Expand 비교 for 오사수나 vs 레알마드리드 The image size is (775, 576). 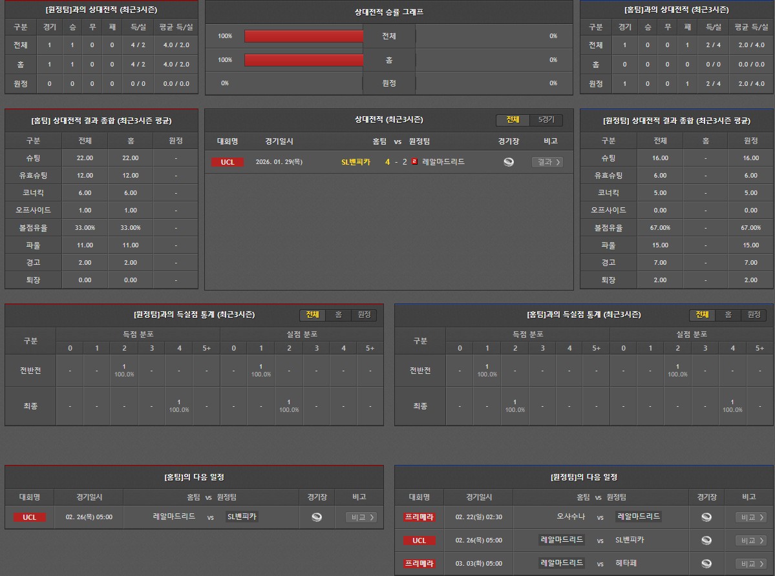click(x=750, y=517)
